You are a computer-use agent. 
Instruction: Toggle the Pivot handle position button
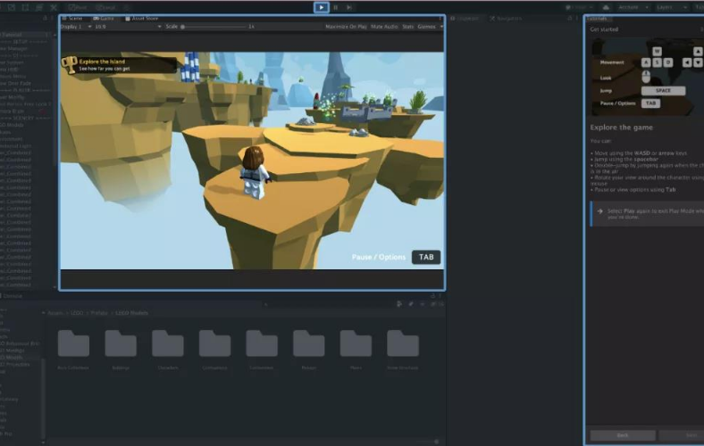(x=78, y=7)
